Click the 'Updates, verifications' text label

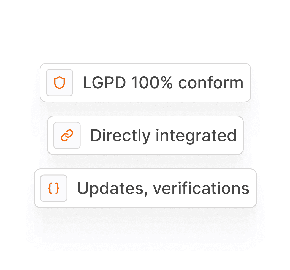point(163,189)
